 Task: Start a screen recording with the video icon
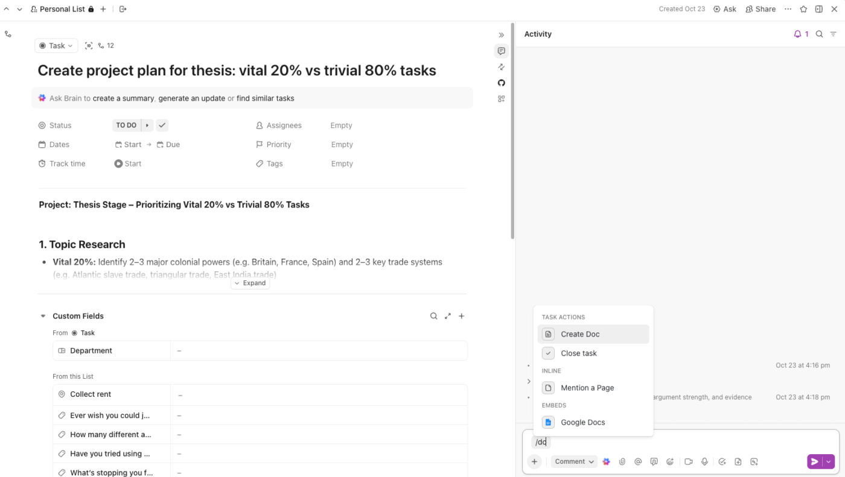point(688,462)
